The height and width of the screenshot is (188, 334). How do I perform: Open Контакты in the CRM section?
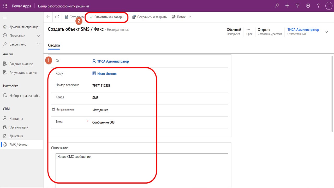coord(16,119)
